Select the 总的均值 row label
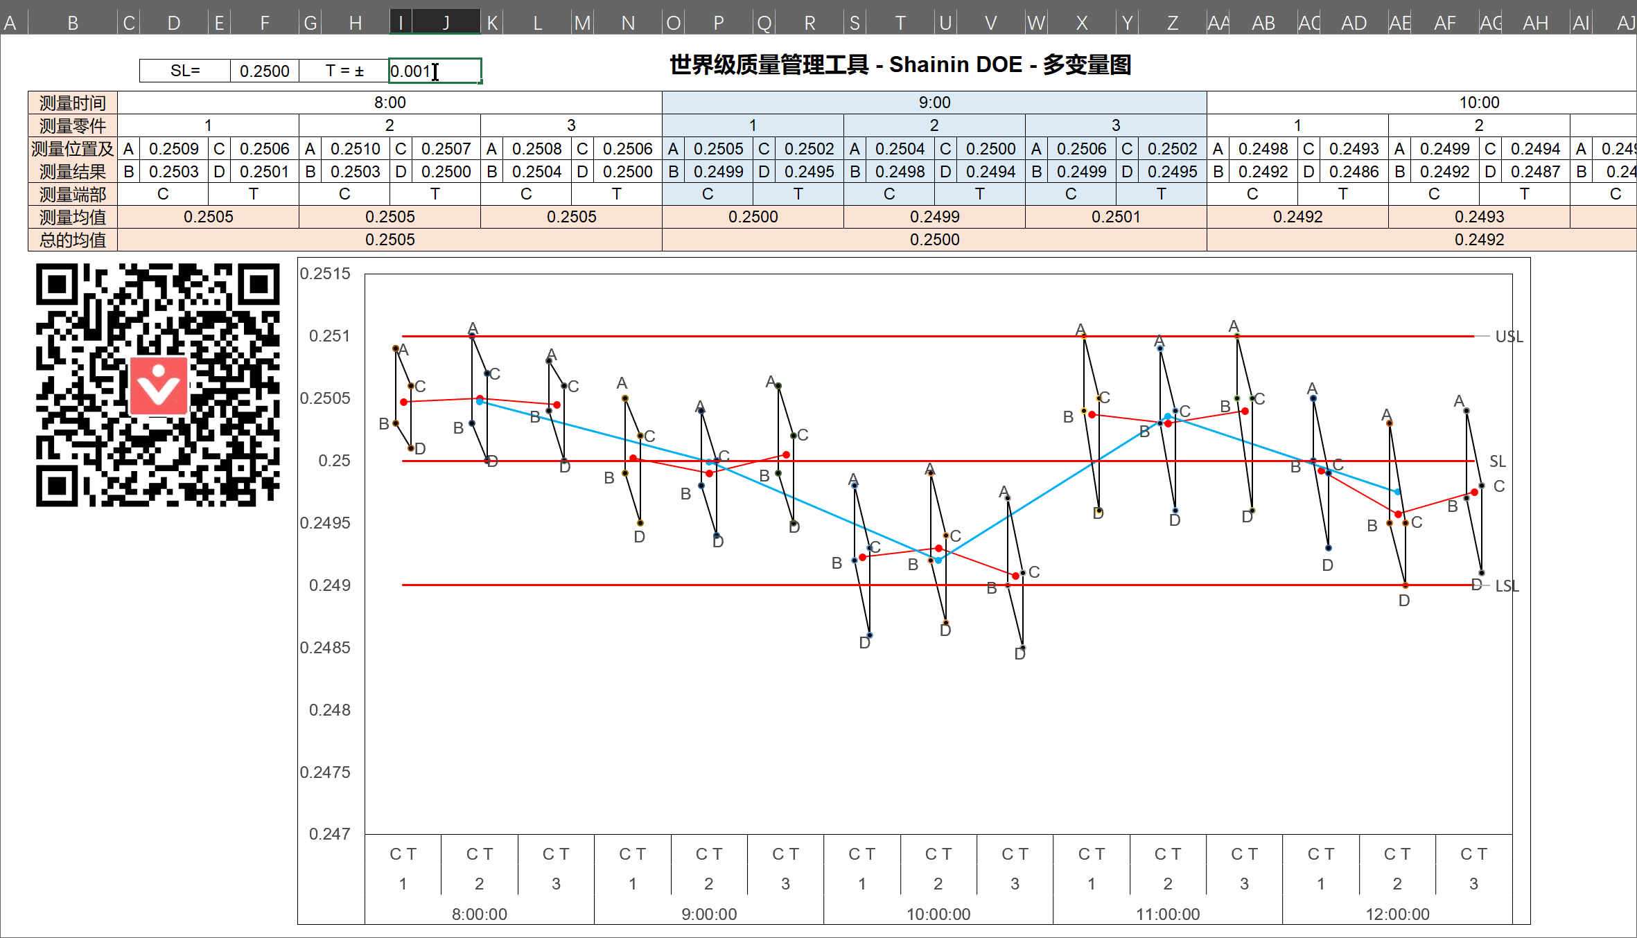This screenshot has width=1637, height=938. (x=73, y=240)
